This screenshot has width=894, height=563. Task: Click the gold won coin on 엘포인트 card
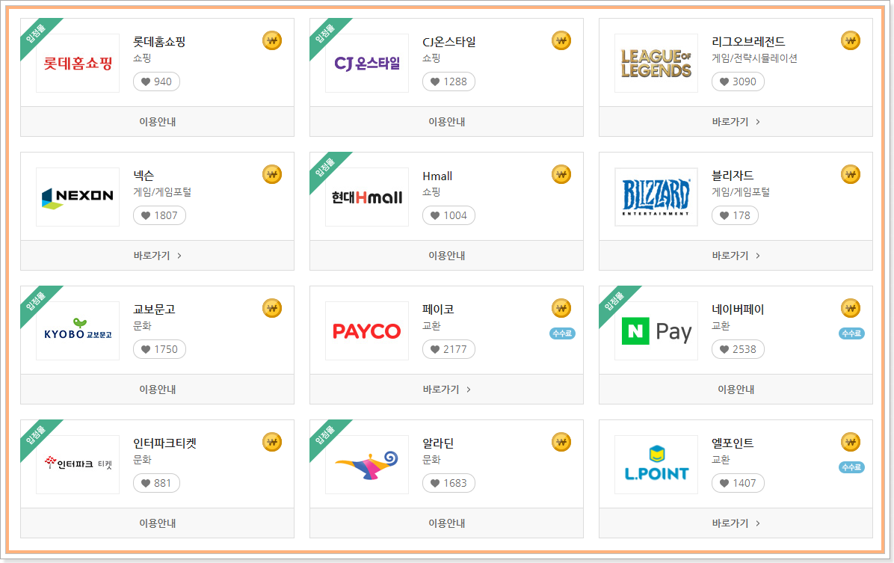(x=851, y=442)
